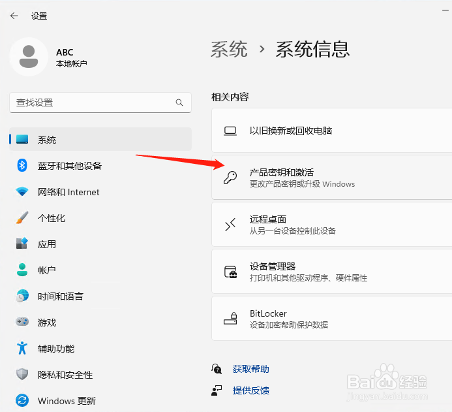Open 蓝牙和其他设备 settings
Image resolution: width=452 pixels, height=412 pixels.
click(100, 166)
